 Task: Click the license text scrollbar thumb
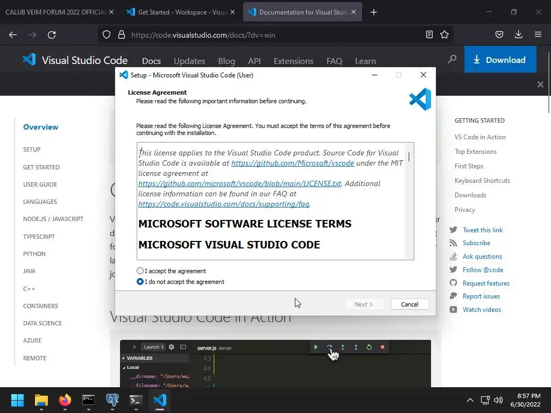(x=409, y=156)
